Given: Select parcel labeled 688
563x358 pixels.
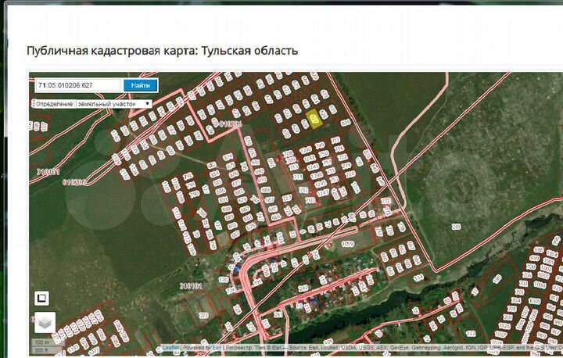Looking at the screenshot, I should coord(266,190).
